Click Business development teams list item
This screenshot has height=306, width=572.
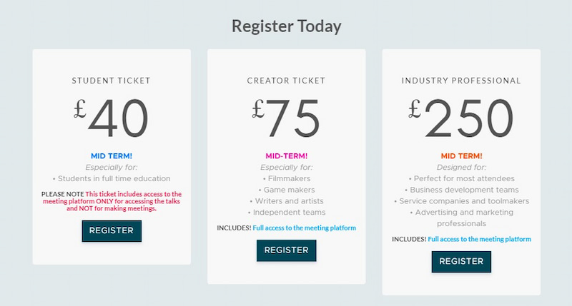(461, 190)
